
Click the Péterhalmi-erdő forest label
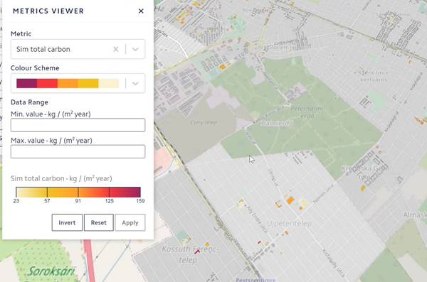pyautogui.click(x=307, y=112)
